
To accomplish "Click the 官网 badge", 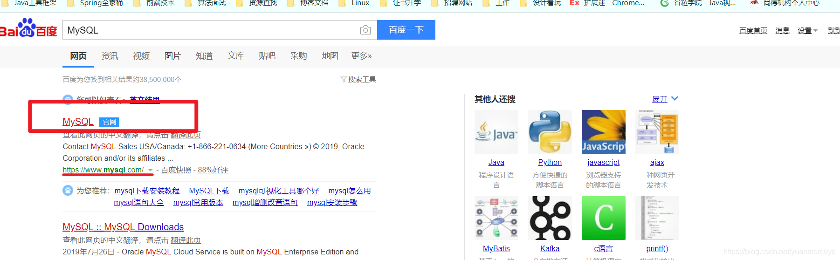I will tap(110, 122).
